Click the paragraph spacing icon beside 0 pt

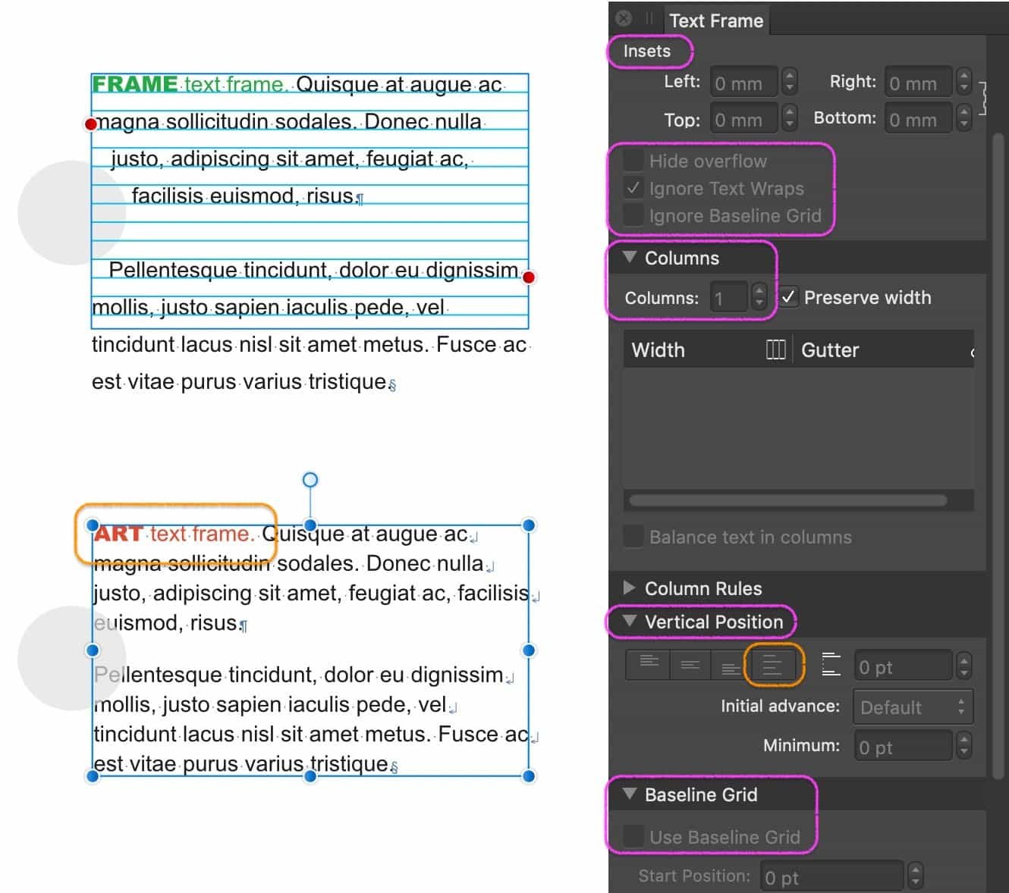pos(831,665)
